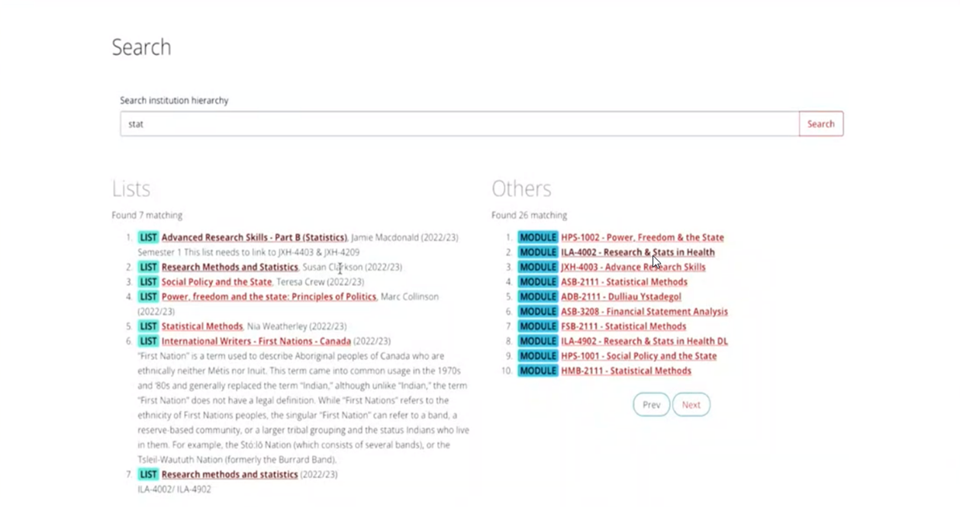This screenshot has width=960, height=507.
Task: Open Advanced Research Skills - Part B list
Action: pyautogui.click(x=253, y=238)
